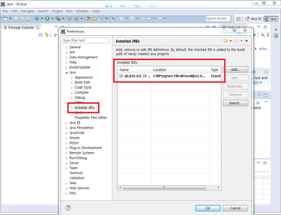The image size is (281, 215).
Task: Click the Search flashlight toolbar icon
Action: (101, 19)
